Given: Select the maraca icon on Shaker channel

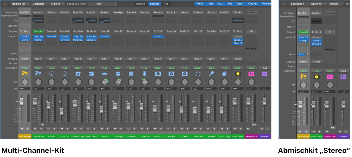Looking at the screenshot, I should pyautogui.click(x=211, y=74).
